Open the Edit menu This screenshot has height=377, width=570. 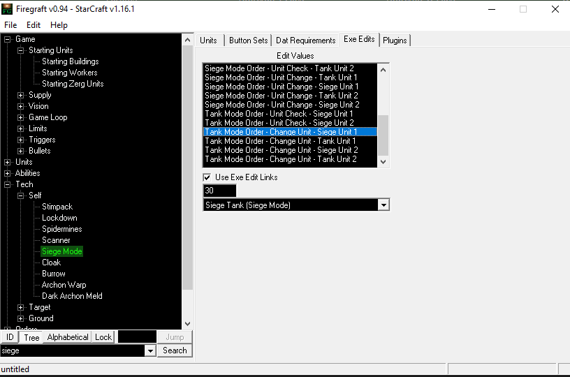coord(33,25)
